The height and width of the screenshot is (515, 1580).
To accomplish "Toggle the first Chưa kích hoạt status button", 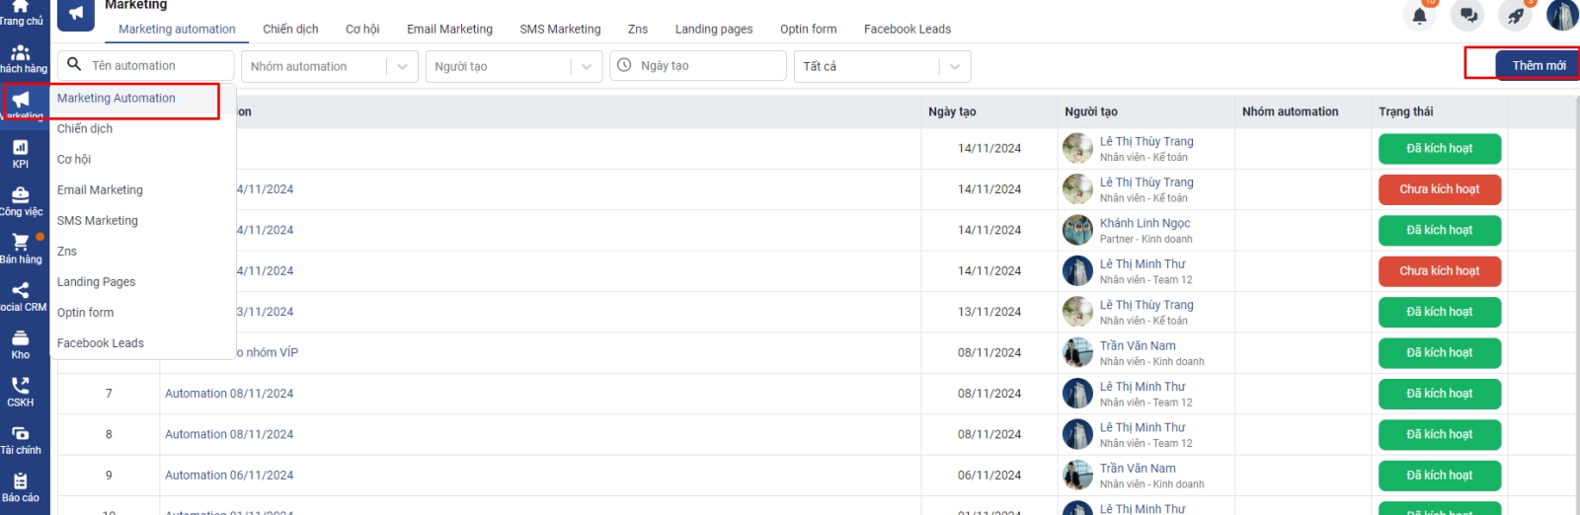I will click(1439, 189).
